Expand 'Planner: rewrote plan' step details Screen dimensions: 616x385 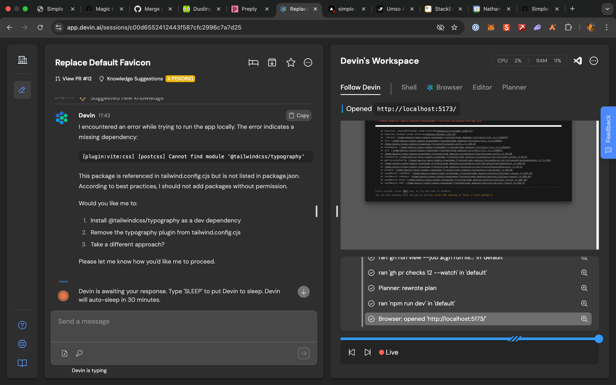pos(584,288)
